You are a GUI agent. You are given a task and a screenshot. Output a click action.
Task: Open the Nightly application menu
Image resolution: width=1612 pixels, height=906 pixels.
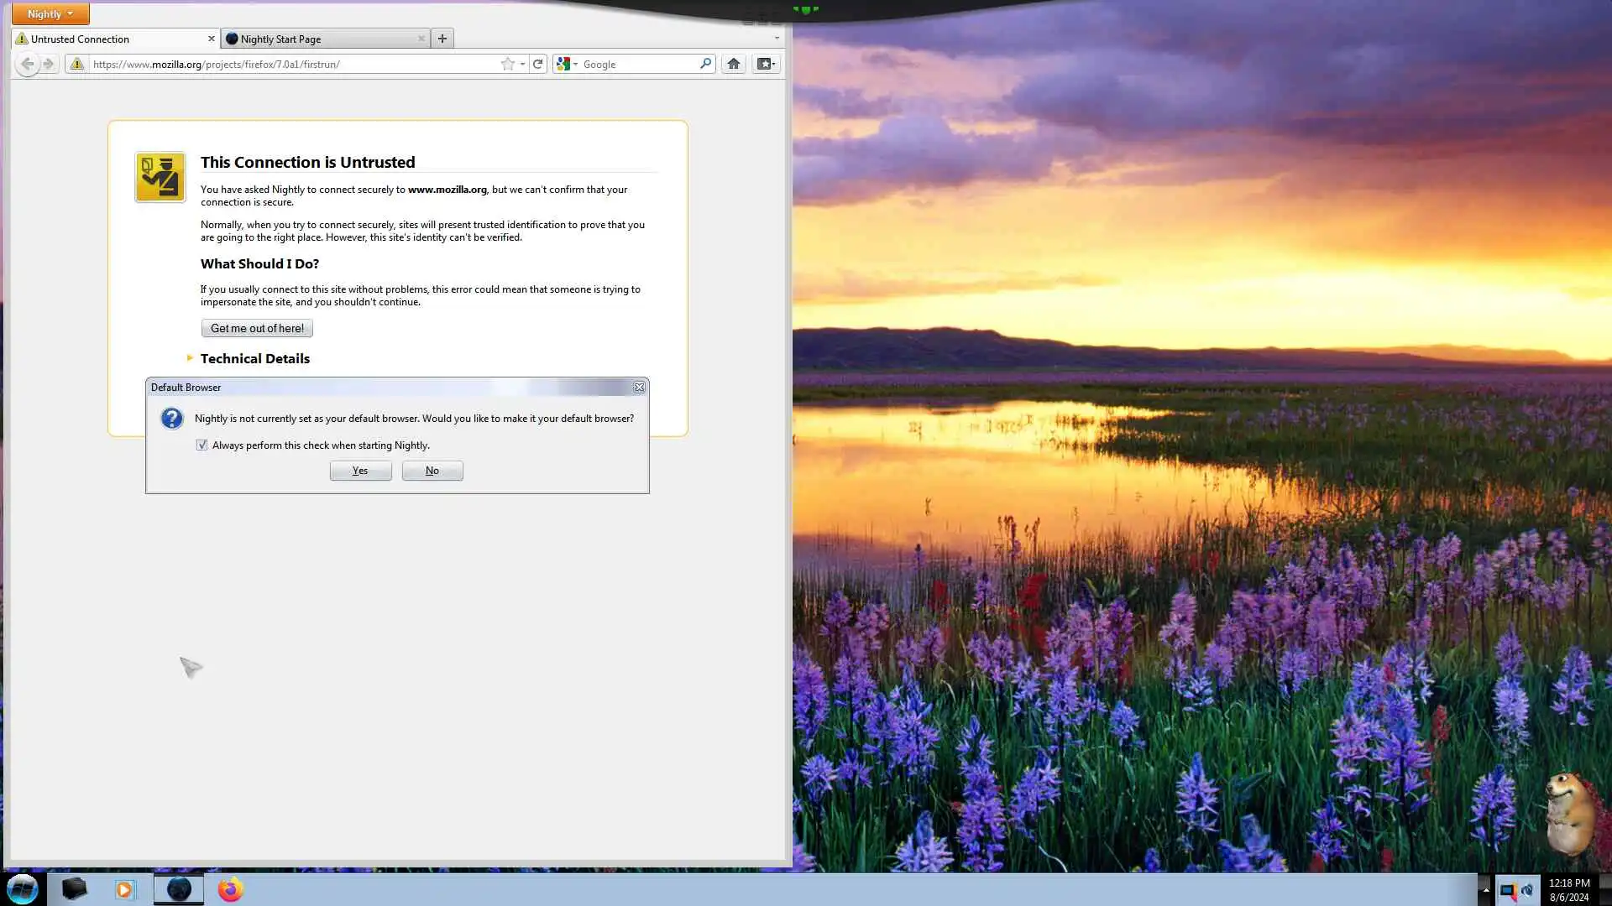50,13
